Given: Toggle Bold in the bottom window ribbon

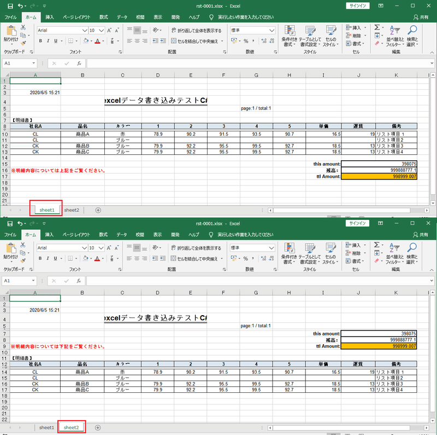Looking at the screenshot, I should (40, 258).
